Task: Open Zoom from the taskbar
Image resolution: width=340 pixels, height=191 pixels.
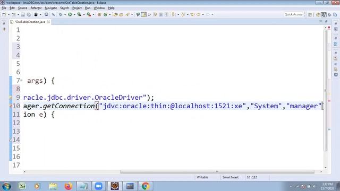Action: 99,186
